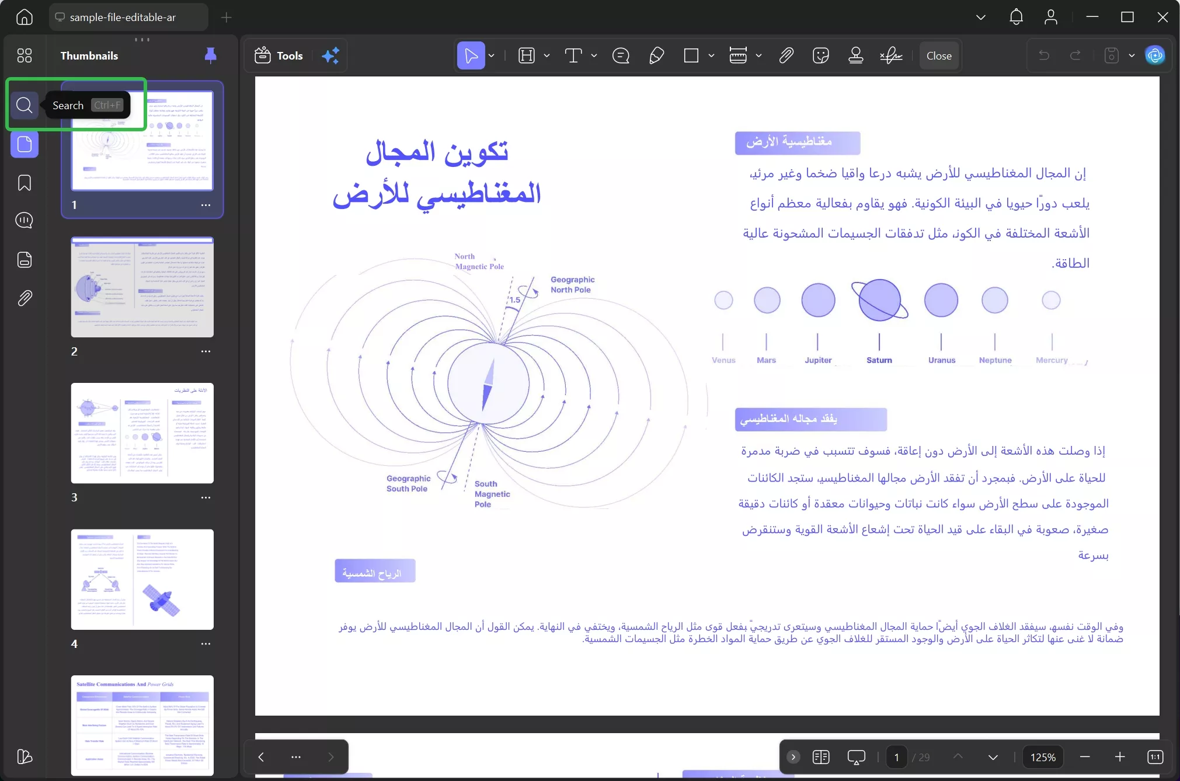Select the Text editing tool in the toolbar
1180x781 pixels.
tap(575, 55)
